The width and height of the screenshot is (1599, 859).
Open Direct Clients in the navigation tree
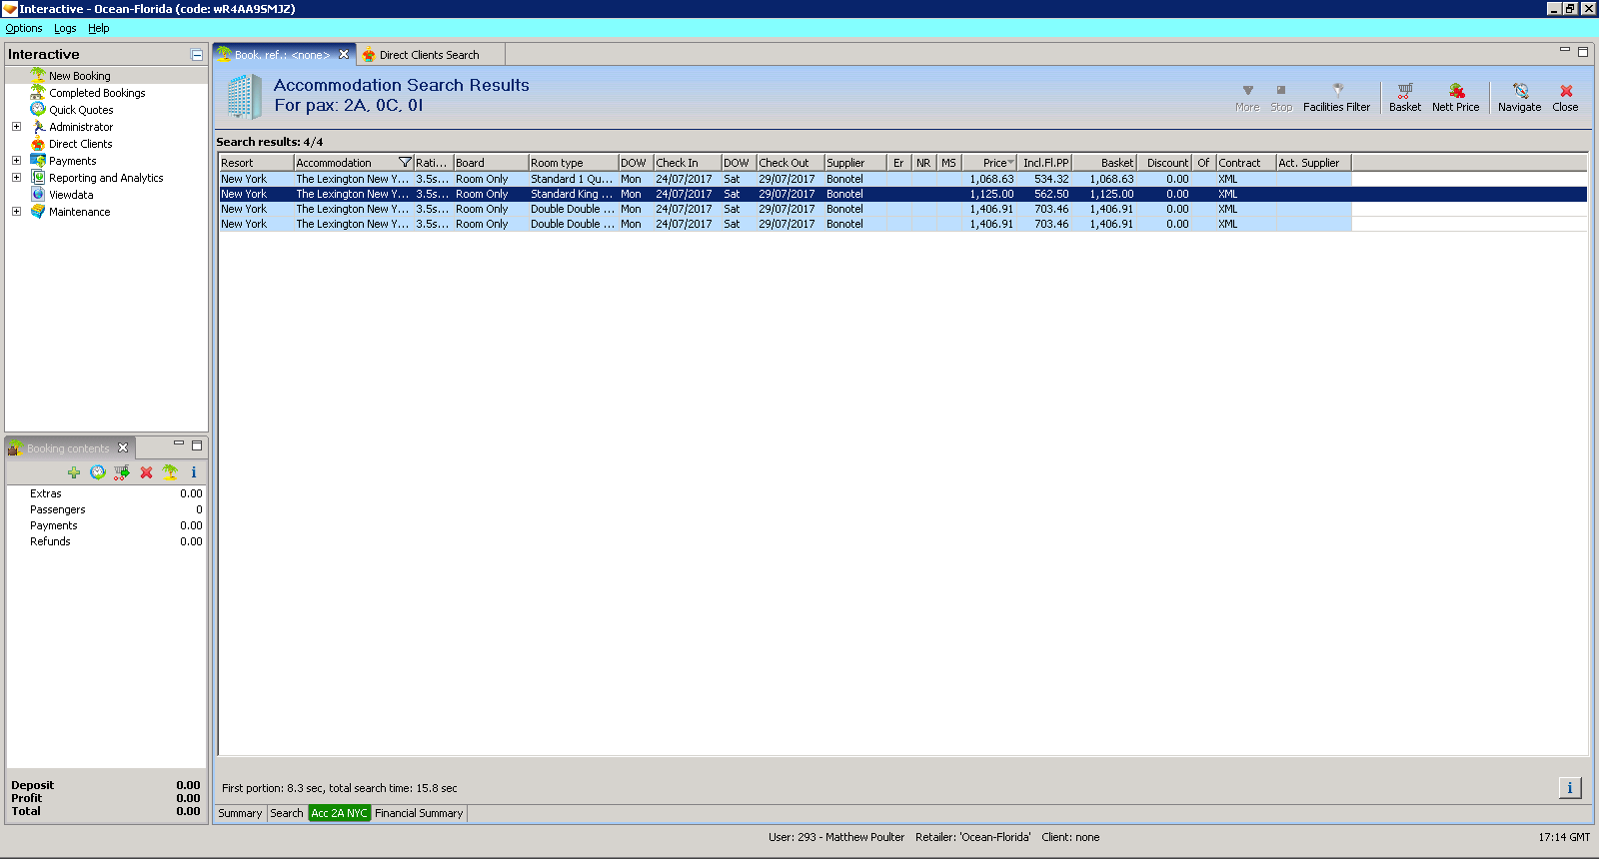coord(80,144)
